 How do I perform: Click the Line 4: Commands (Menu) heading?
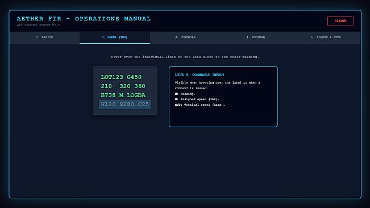coord(199,75)
